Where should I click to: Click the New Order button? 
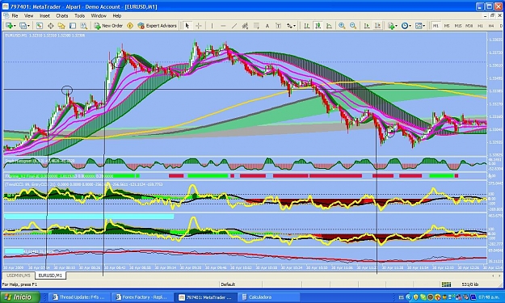click(108, 26)
